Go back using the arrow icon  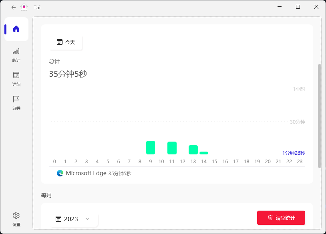click(14, 8)
